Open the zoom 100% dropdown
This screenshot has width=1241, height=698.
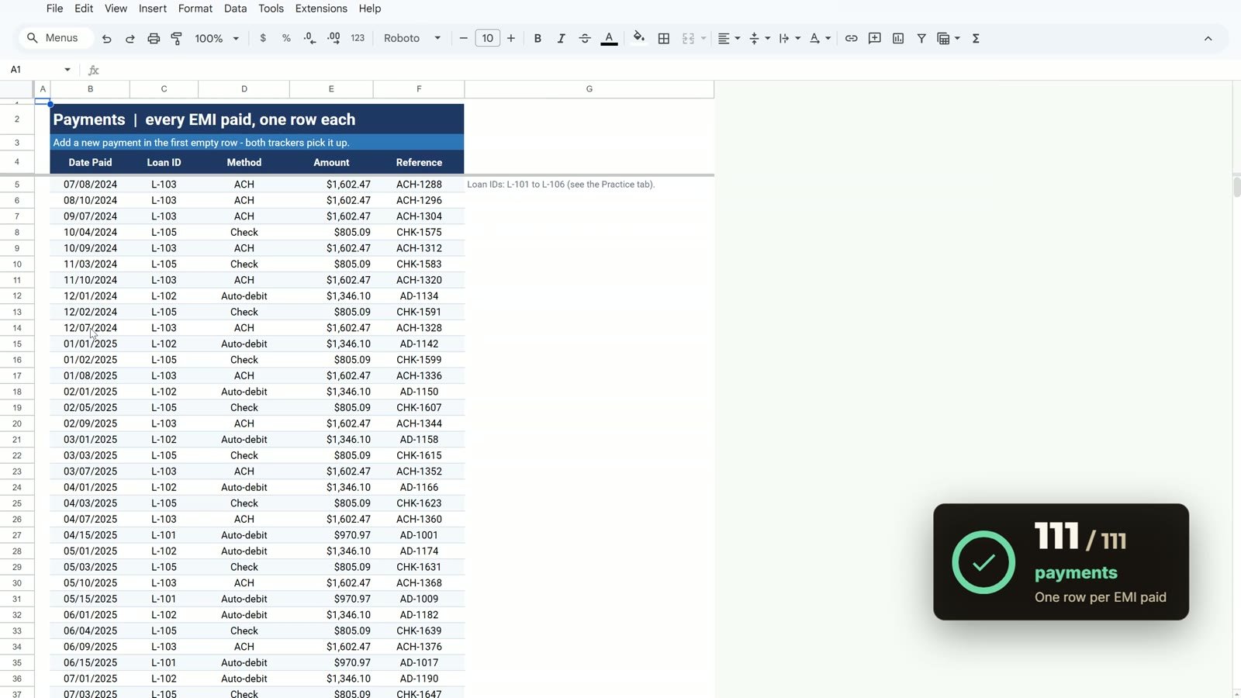[216, 38]
